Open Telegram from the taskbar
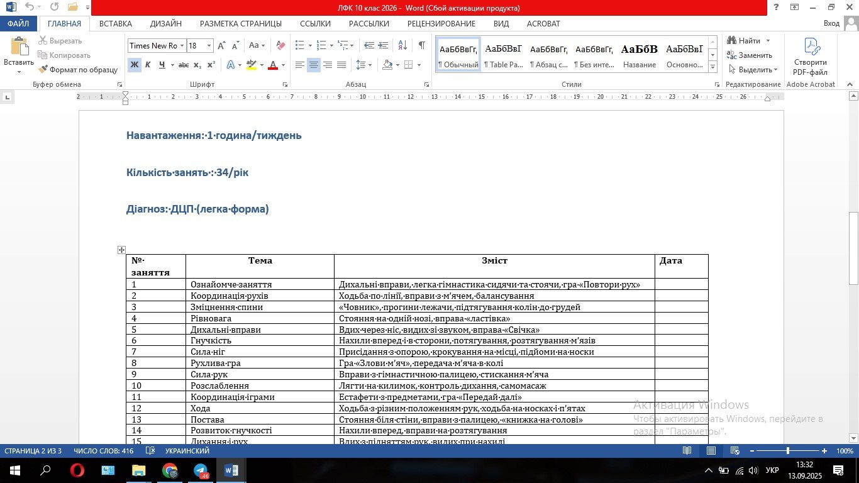This screenshot has width=859, height=483. coord(201,470)
